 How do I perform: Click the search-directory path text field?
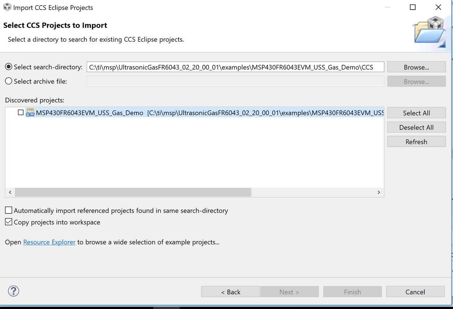coord(235,67)
